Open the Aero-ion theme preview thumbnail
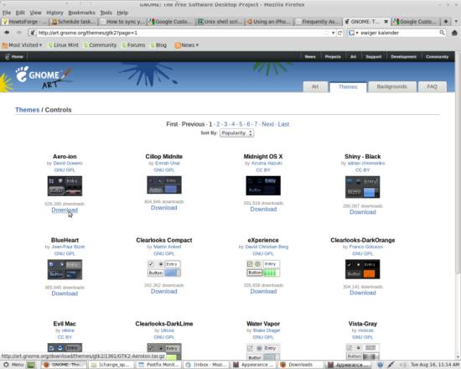The image size is (461, 369). (65, 186)
